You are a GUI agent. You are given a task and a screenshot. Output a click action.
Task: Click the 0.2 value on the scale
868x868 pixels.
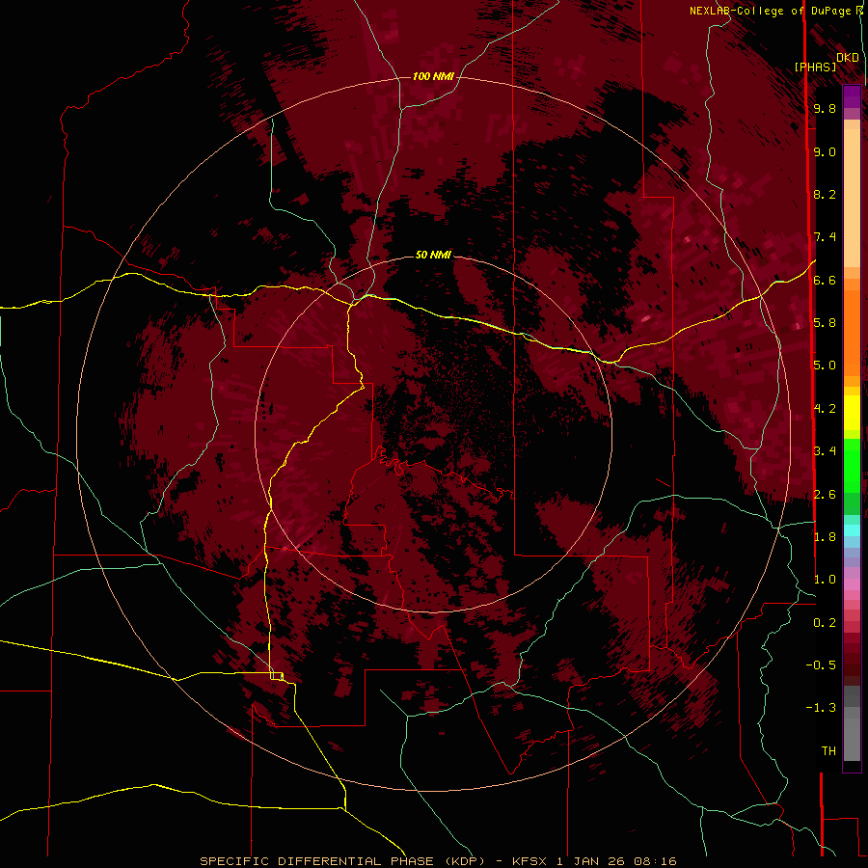coord(825,623)
